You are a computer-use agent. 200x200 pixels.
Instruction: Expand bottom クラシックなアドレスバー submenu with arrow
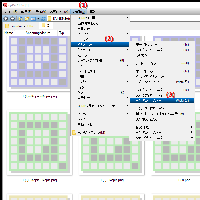coord(162,138)
